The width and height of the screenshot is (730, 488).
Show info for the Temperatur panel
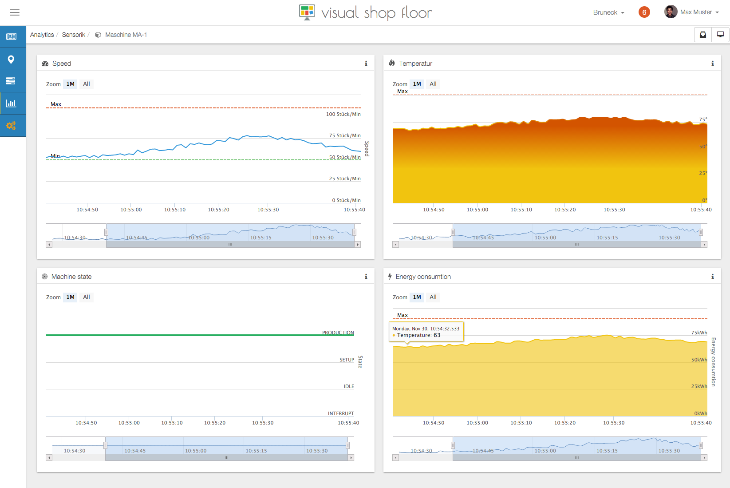click(713, 63)
